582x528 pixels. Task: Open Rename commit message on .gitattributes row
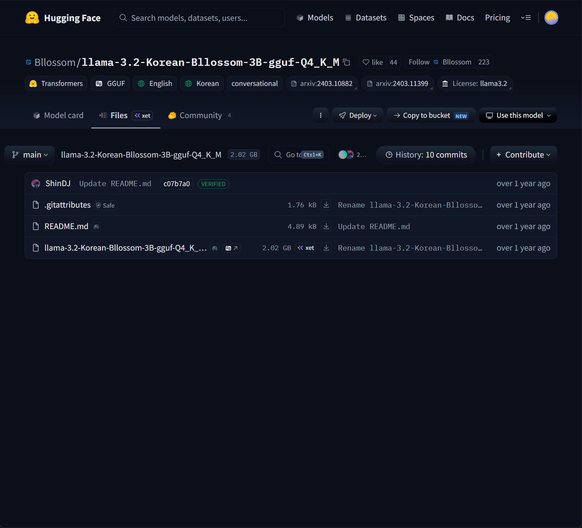point(410,205)
